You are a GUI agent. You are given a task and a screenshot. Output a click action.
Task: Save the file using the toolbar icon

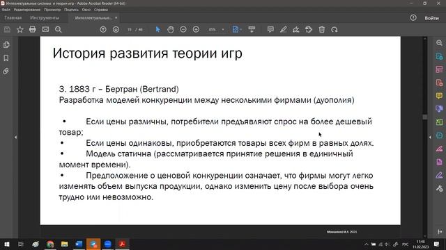point(7,29)
